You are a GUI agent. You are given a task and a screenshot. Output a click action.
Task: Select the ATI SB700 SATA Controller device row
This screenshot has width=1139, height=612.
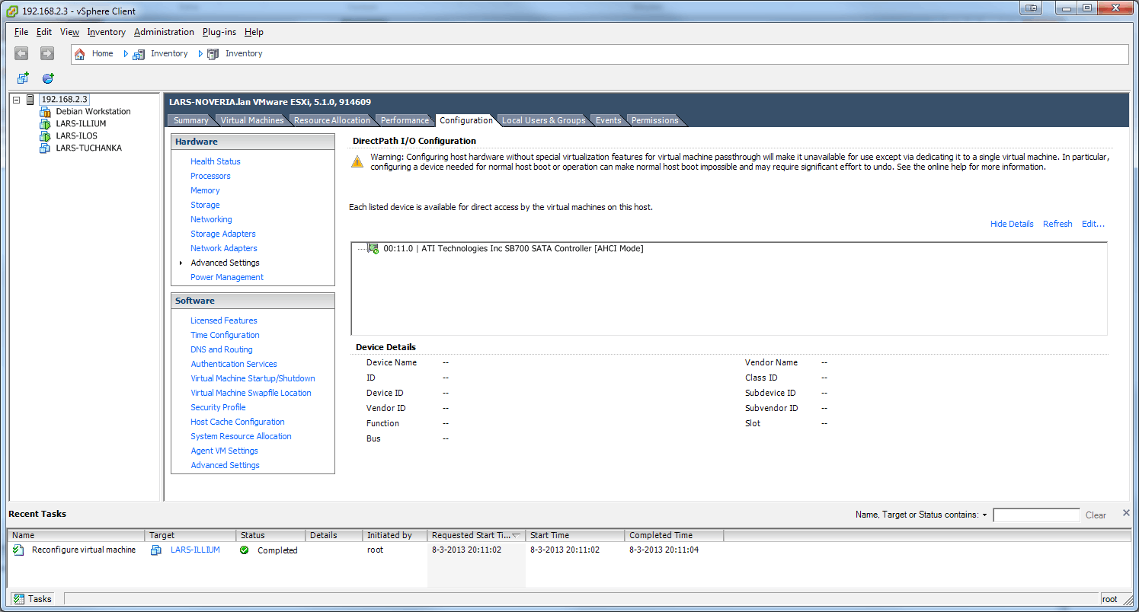[x=513, y=249]
